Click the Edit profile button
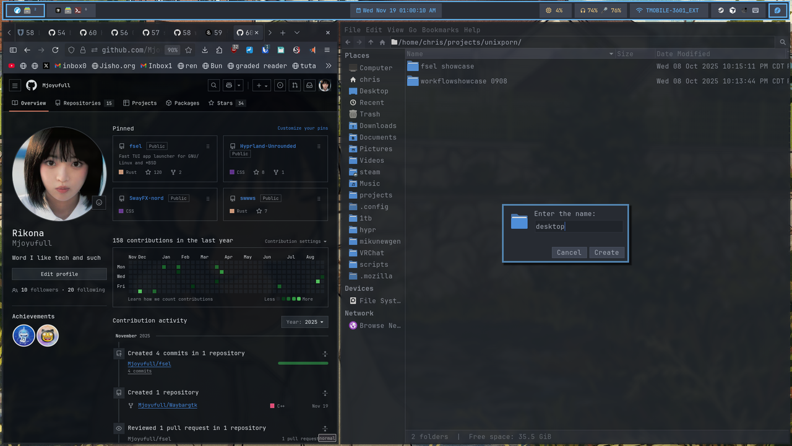Viewport: 792px width, 446px height. (59, 274)
